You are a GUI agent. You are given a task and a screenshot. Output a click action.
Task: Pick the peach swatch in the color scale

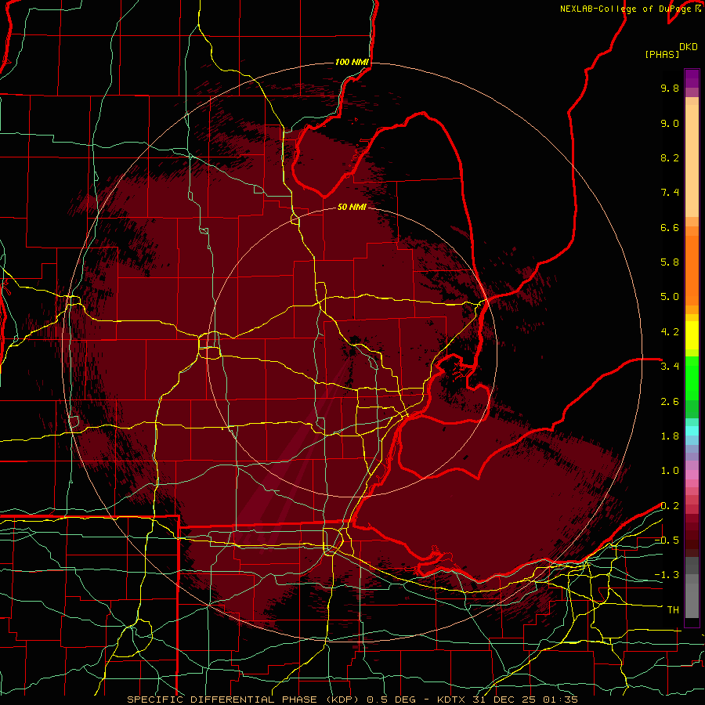click(692, 162)
